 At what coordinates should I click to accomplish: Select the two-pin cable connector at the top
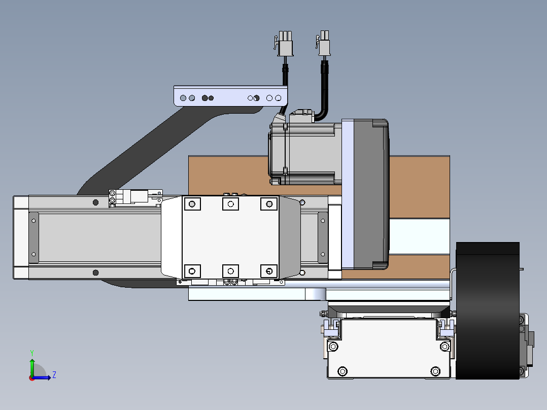click(324, 43)
